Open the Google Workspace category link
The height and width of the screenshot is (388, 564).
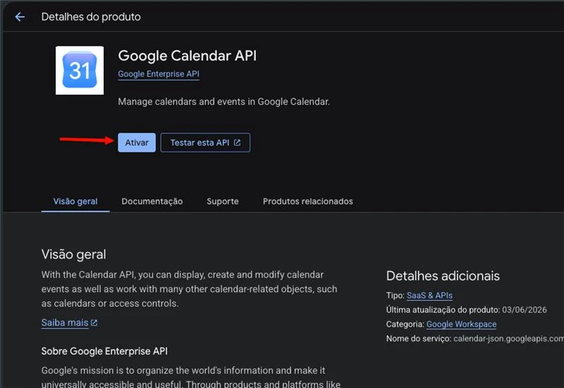pos(461,325)
